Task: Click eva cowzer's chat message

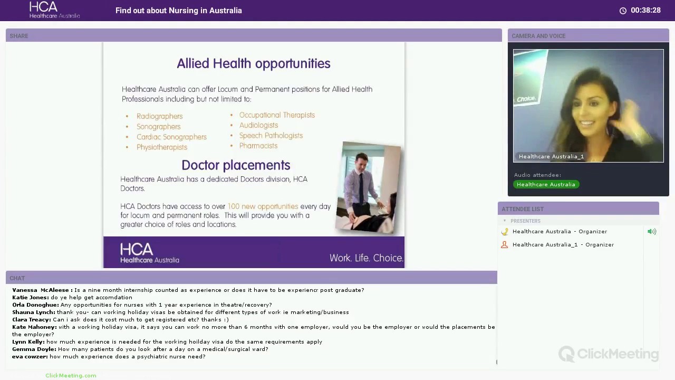Action: (x=109, y=357)
